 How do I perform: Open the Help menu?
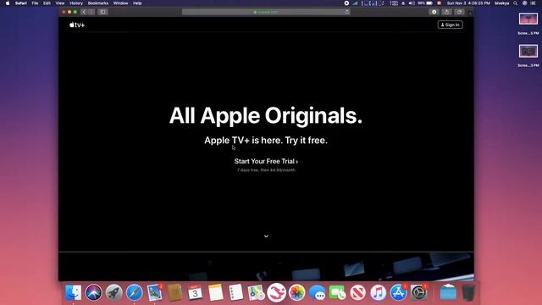[137, 3]
